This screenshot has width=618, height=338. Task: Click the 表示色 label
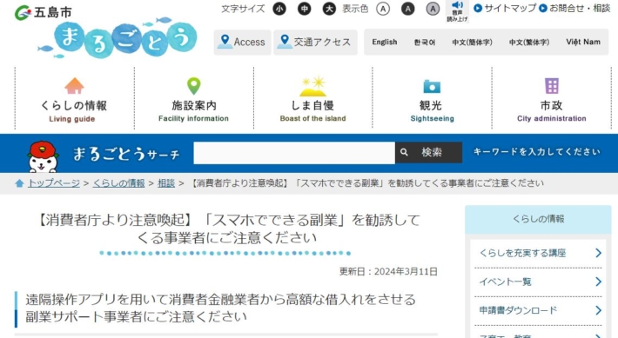[355, 9]
